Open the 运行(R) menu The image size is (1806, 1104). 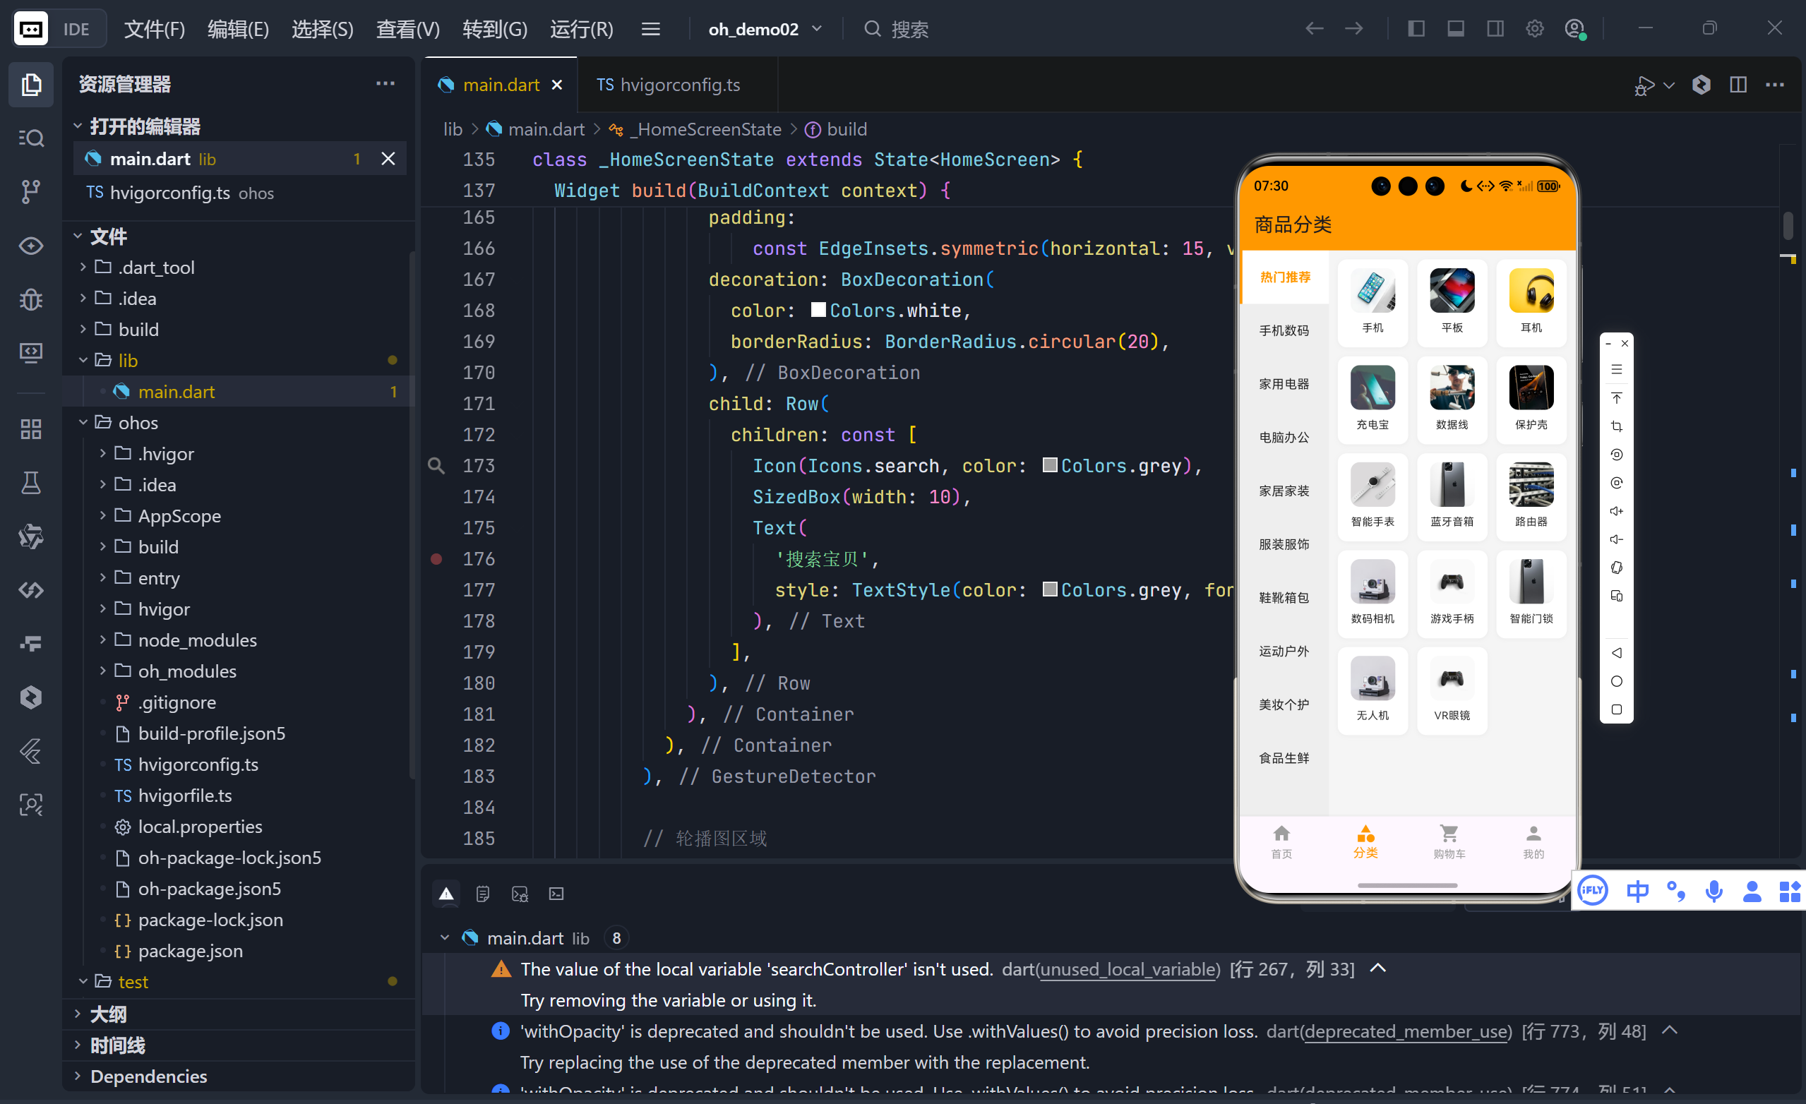pos(581,28)
